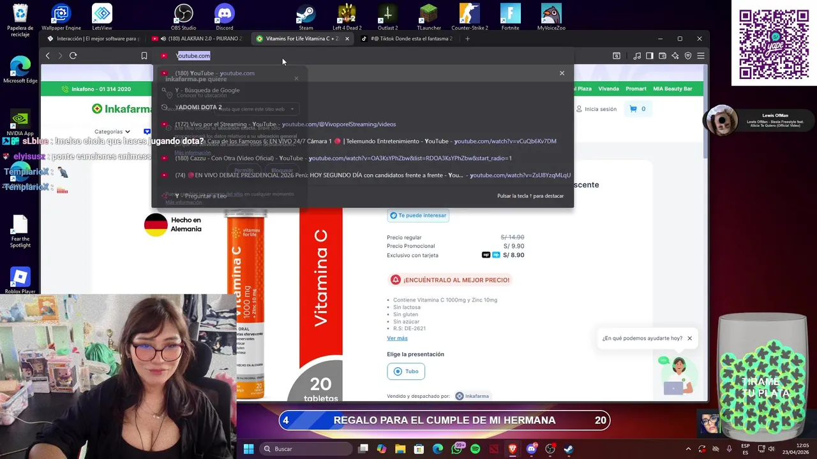Click Inicia sesión on Inkafarma
This screenshot has height=459, width=817.
(596, 109)
